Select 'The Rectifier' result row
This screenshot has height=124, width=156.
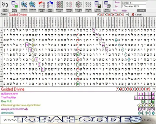point(78,97)
